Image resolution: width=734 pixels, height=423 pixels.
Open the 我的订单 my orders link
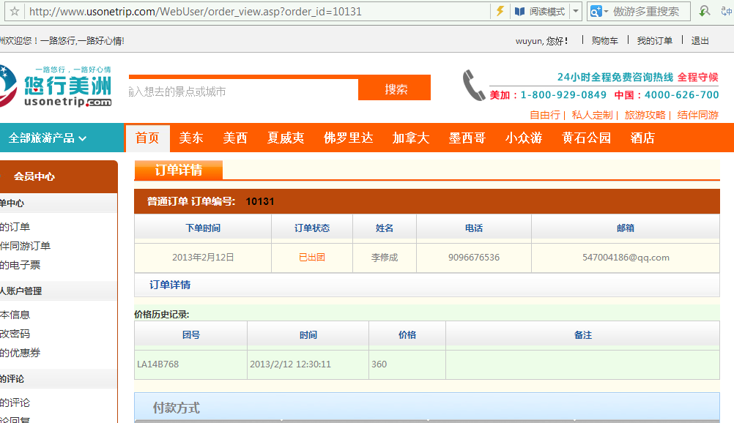pos(654,41)
